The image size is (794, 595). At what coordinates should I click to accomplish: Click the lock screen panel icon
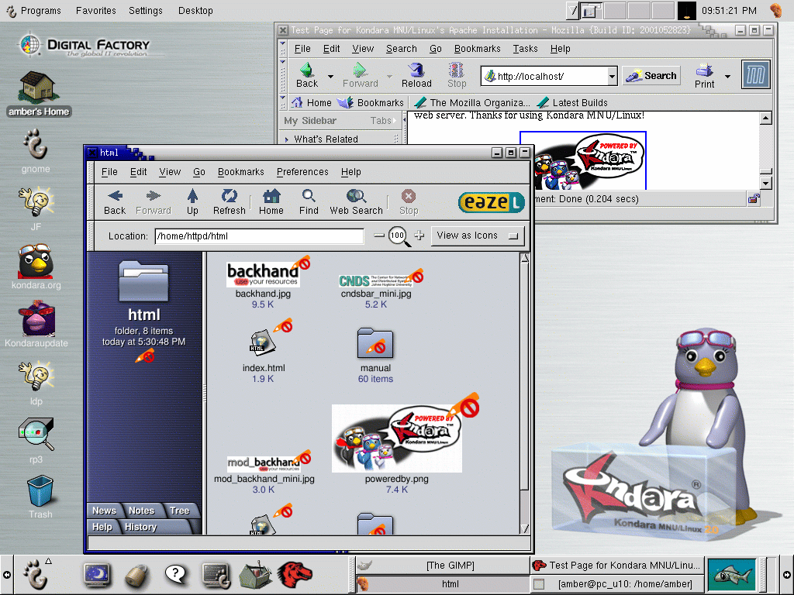point(136,576)
